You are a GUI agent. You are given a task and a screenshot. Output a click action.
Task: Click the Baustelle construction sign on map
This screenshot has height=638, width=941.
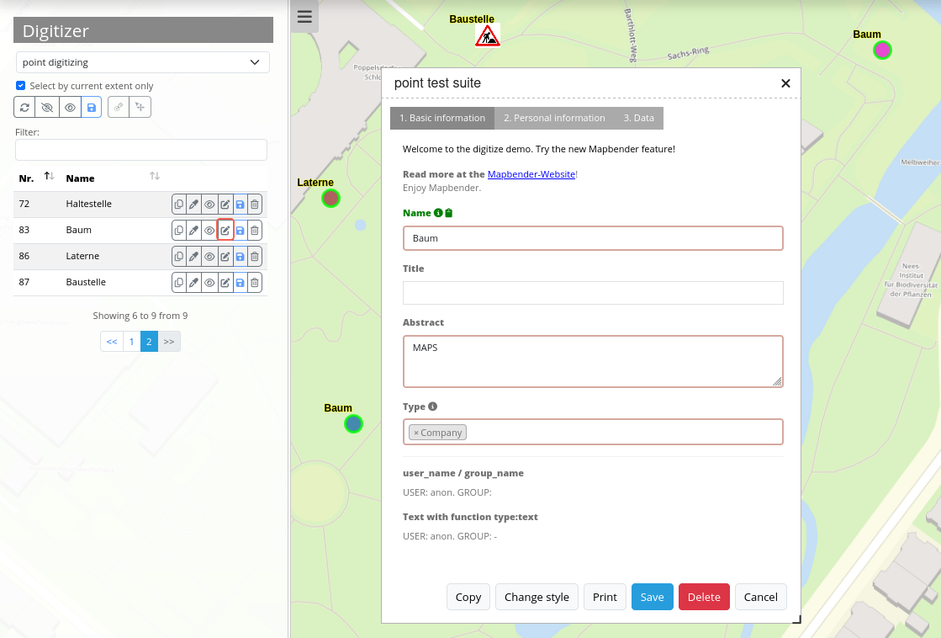pos(488,36)
